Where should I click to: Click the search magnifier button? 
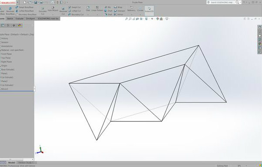tap(237, 2)
